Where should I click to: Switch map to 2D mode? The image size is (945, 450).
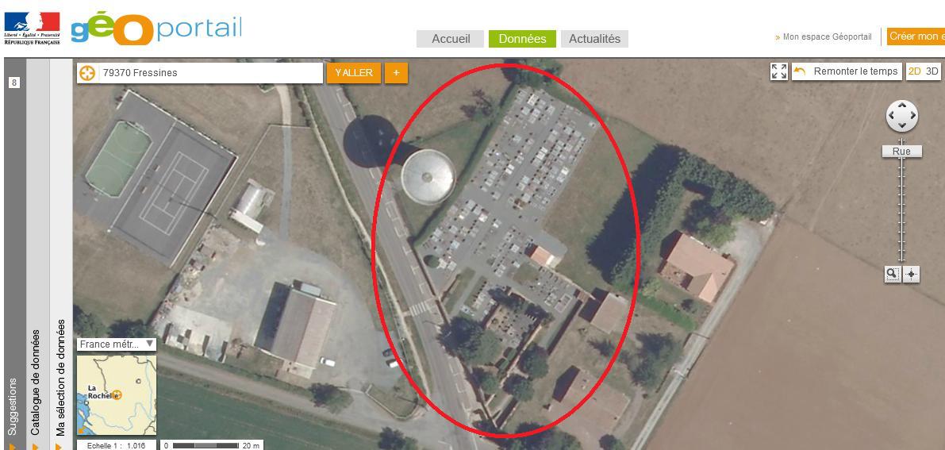[914, 71]
